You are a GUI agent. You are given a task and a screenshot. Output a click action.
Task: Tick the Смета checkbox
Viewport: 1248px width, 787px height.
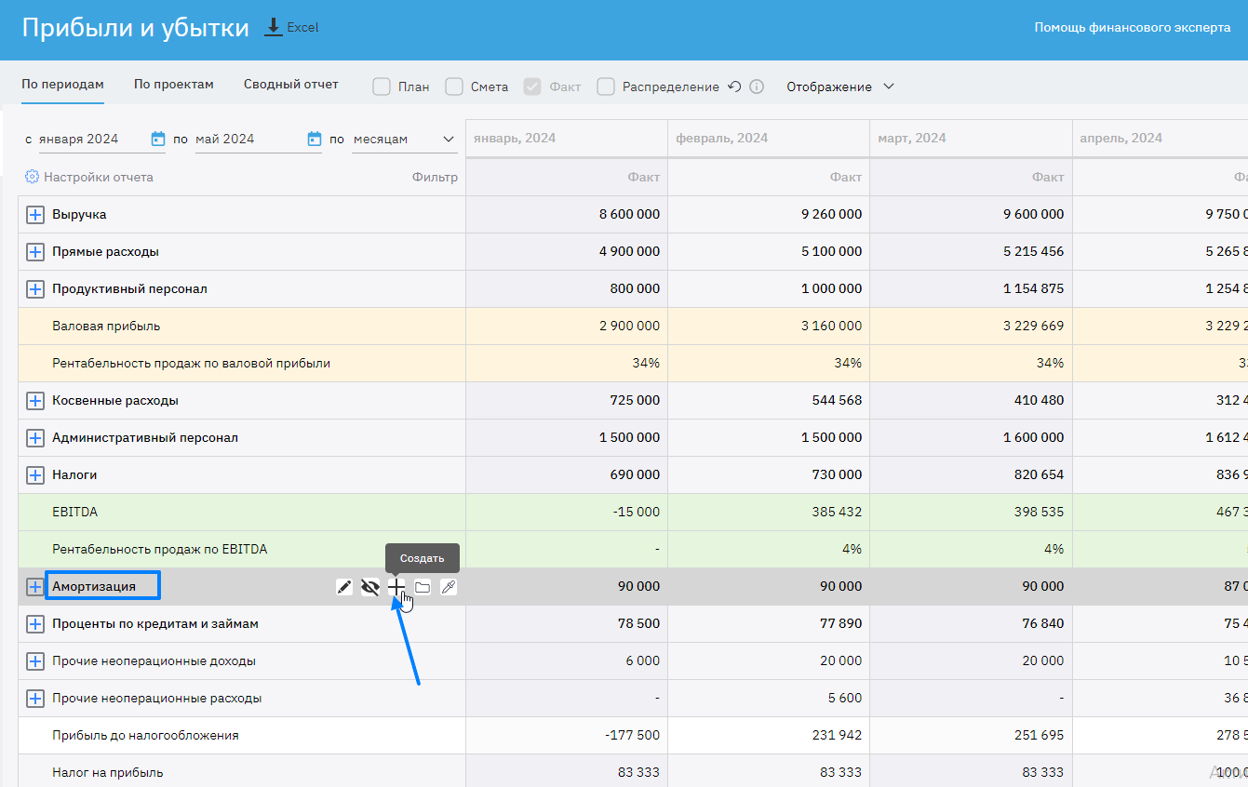pos(454,87)
